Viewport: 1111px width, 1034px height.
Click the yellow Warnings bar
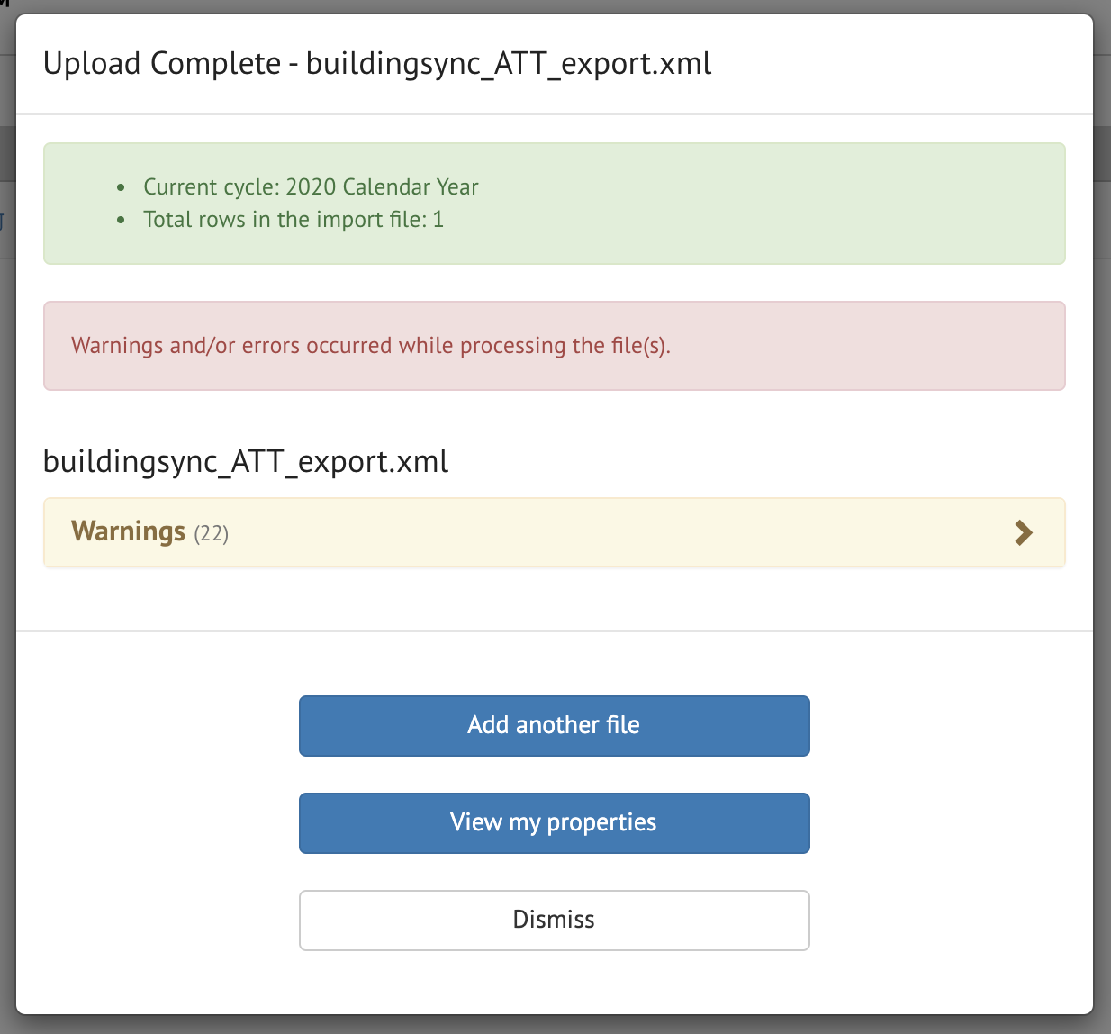(554, 532)
